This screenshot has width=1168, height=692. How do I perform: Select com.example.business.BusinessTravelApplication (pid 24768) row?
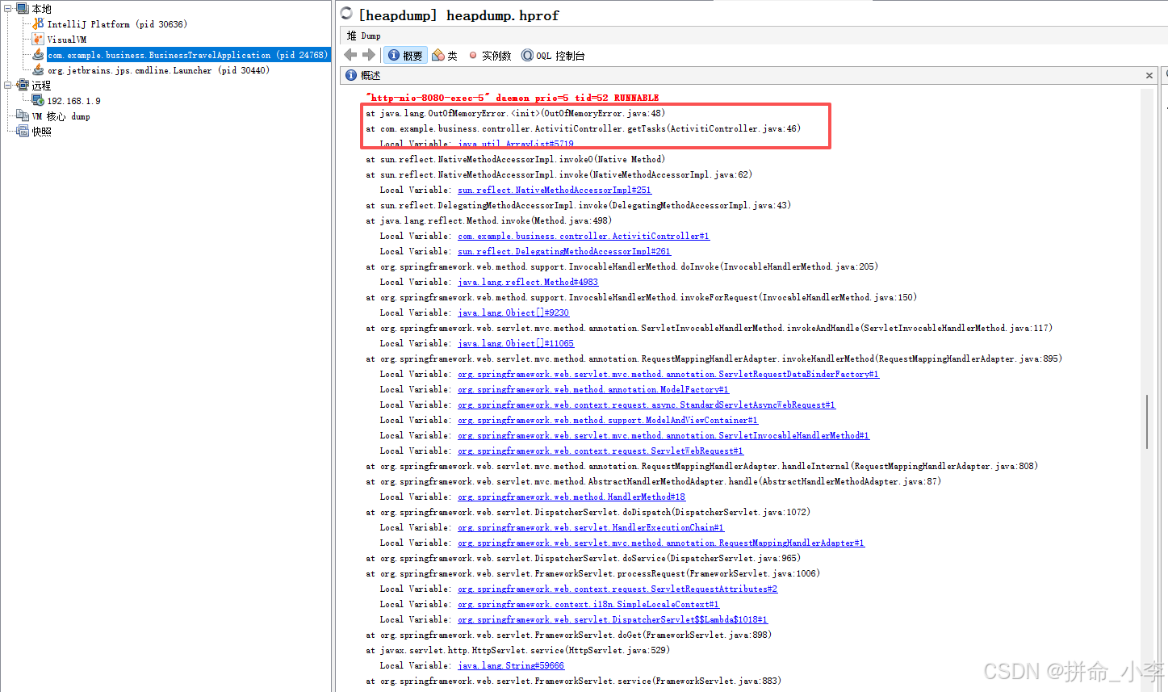(x=188, y=55)
